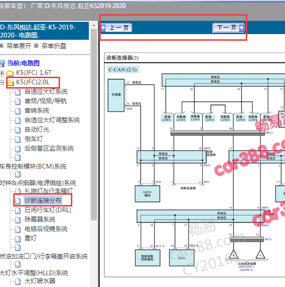Click the 诊断连接器(2) diagram title
The image size is (285, 287).
click(x=122, y=58)
